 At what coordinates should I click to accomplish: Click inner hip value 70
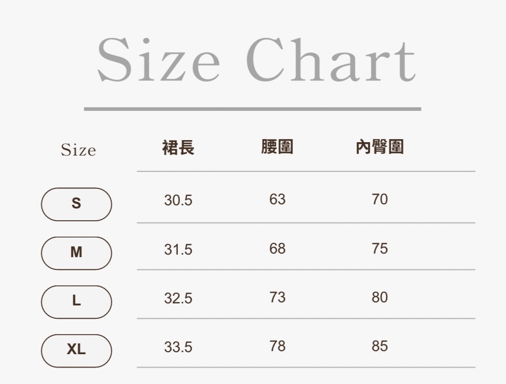pos(379,199)
